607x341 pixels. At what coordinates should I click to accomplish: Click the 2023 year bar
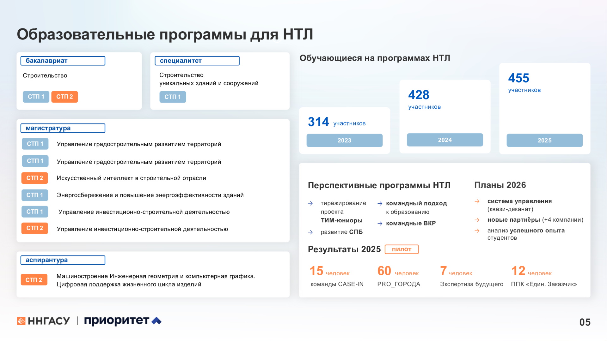coord(344,141)
